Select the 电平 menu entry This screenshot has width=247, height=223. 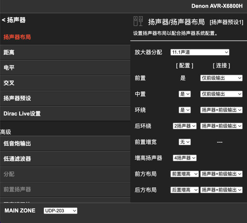(x=65, y=68)
